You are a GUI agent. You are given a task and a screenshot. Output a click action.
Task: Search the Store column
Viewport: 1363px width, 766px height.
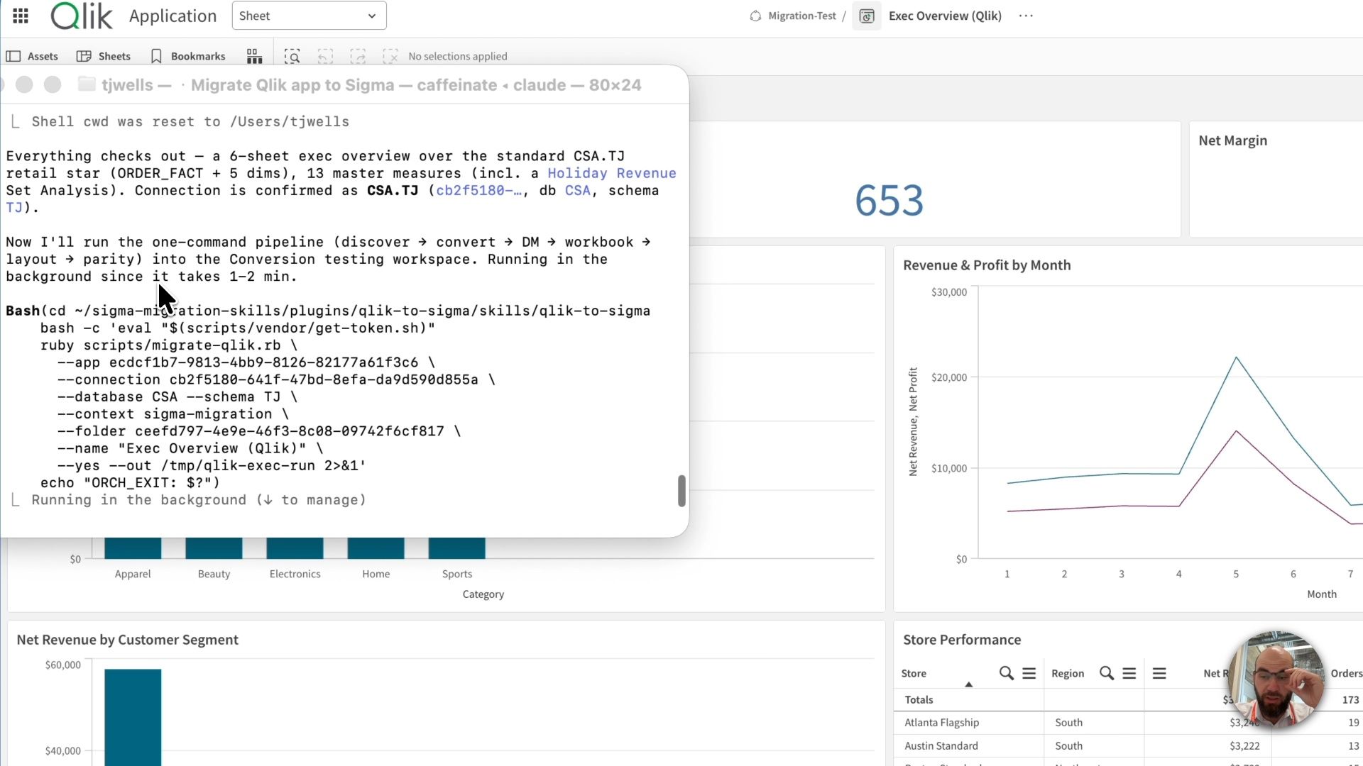click(x=1006, y=673)
